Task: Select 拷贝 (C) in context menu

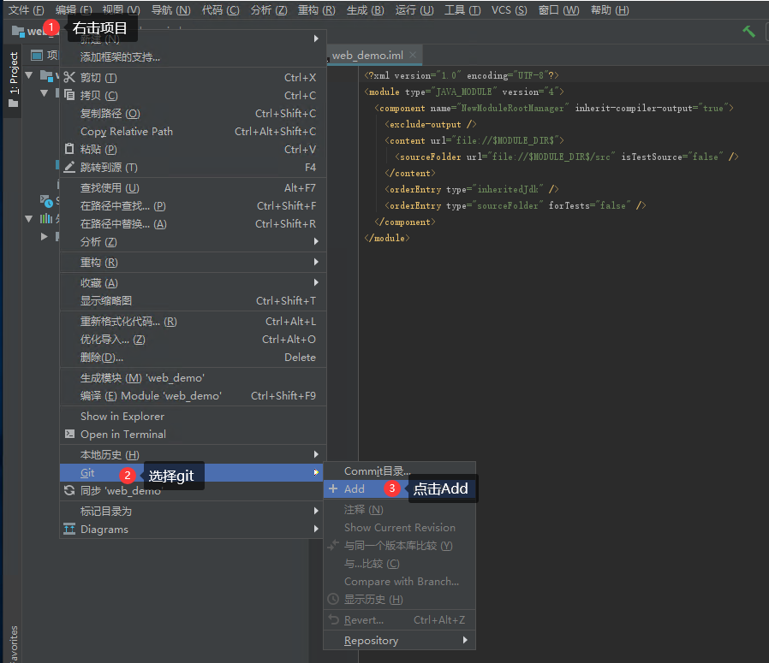Action: [193, 95]
